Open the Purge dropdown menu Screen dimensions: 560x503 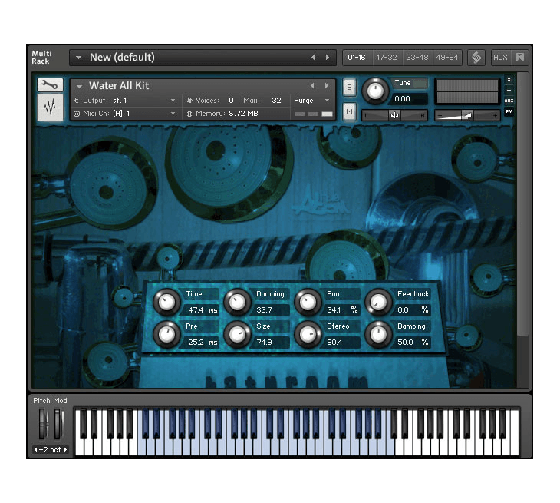point(312,101)
